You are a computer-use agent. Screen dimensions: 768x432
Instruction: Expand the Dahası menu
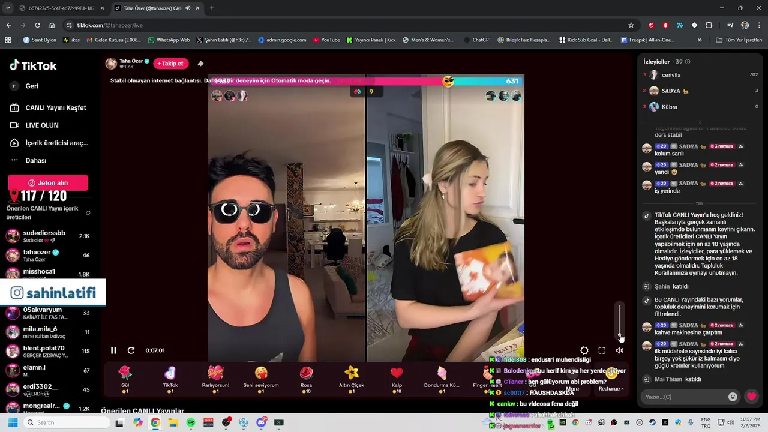click(x=28, y=160)
